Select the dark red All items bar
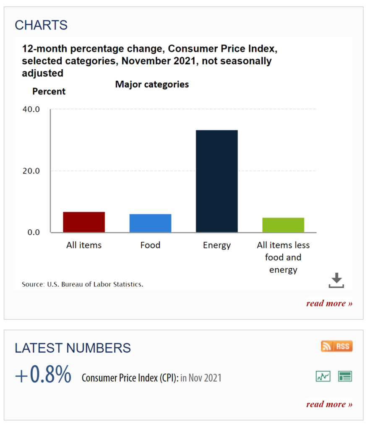 (84, 222)
